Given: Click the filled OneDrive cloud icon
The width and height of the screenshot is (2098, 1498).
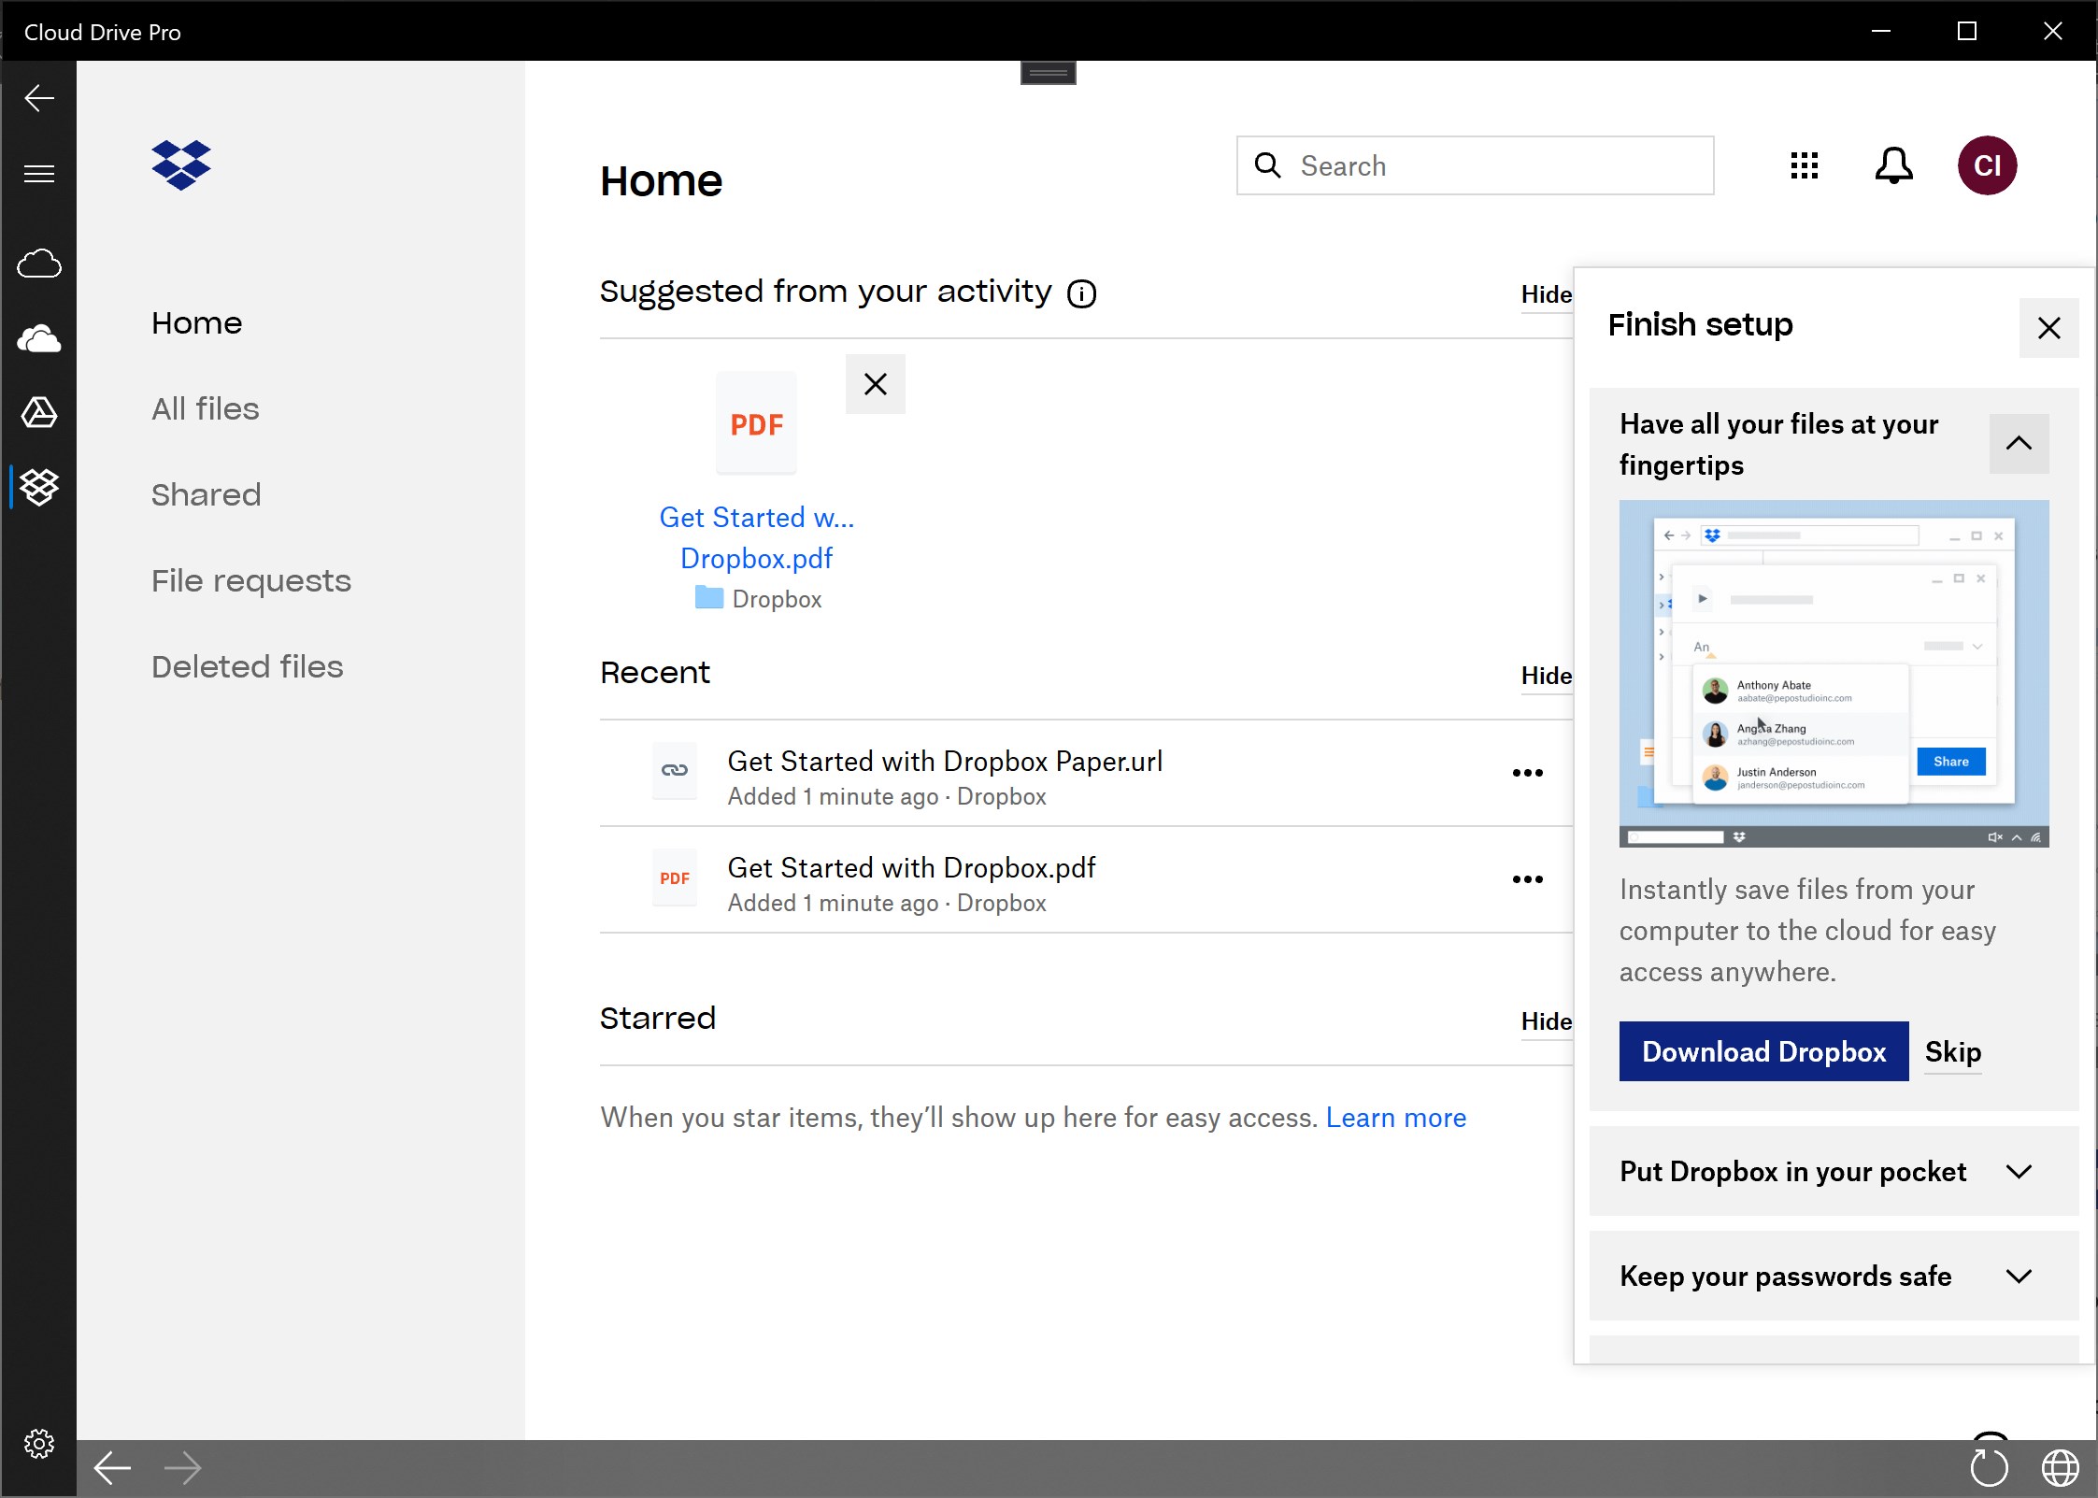Looking at the screenshot, I should (x=39, y=338).
